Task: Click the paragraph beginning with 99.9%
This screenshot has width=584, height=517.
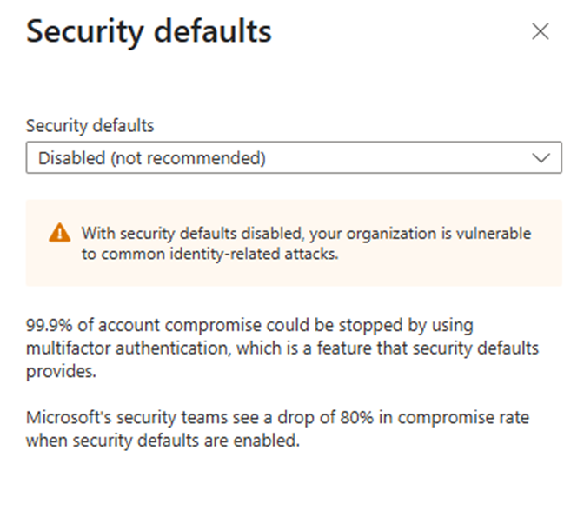Action: pyautogui.click(x=282, y=348)
